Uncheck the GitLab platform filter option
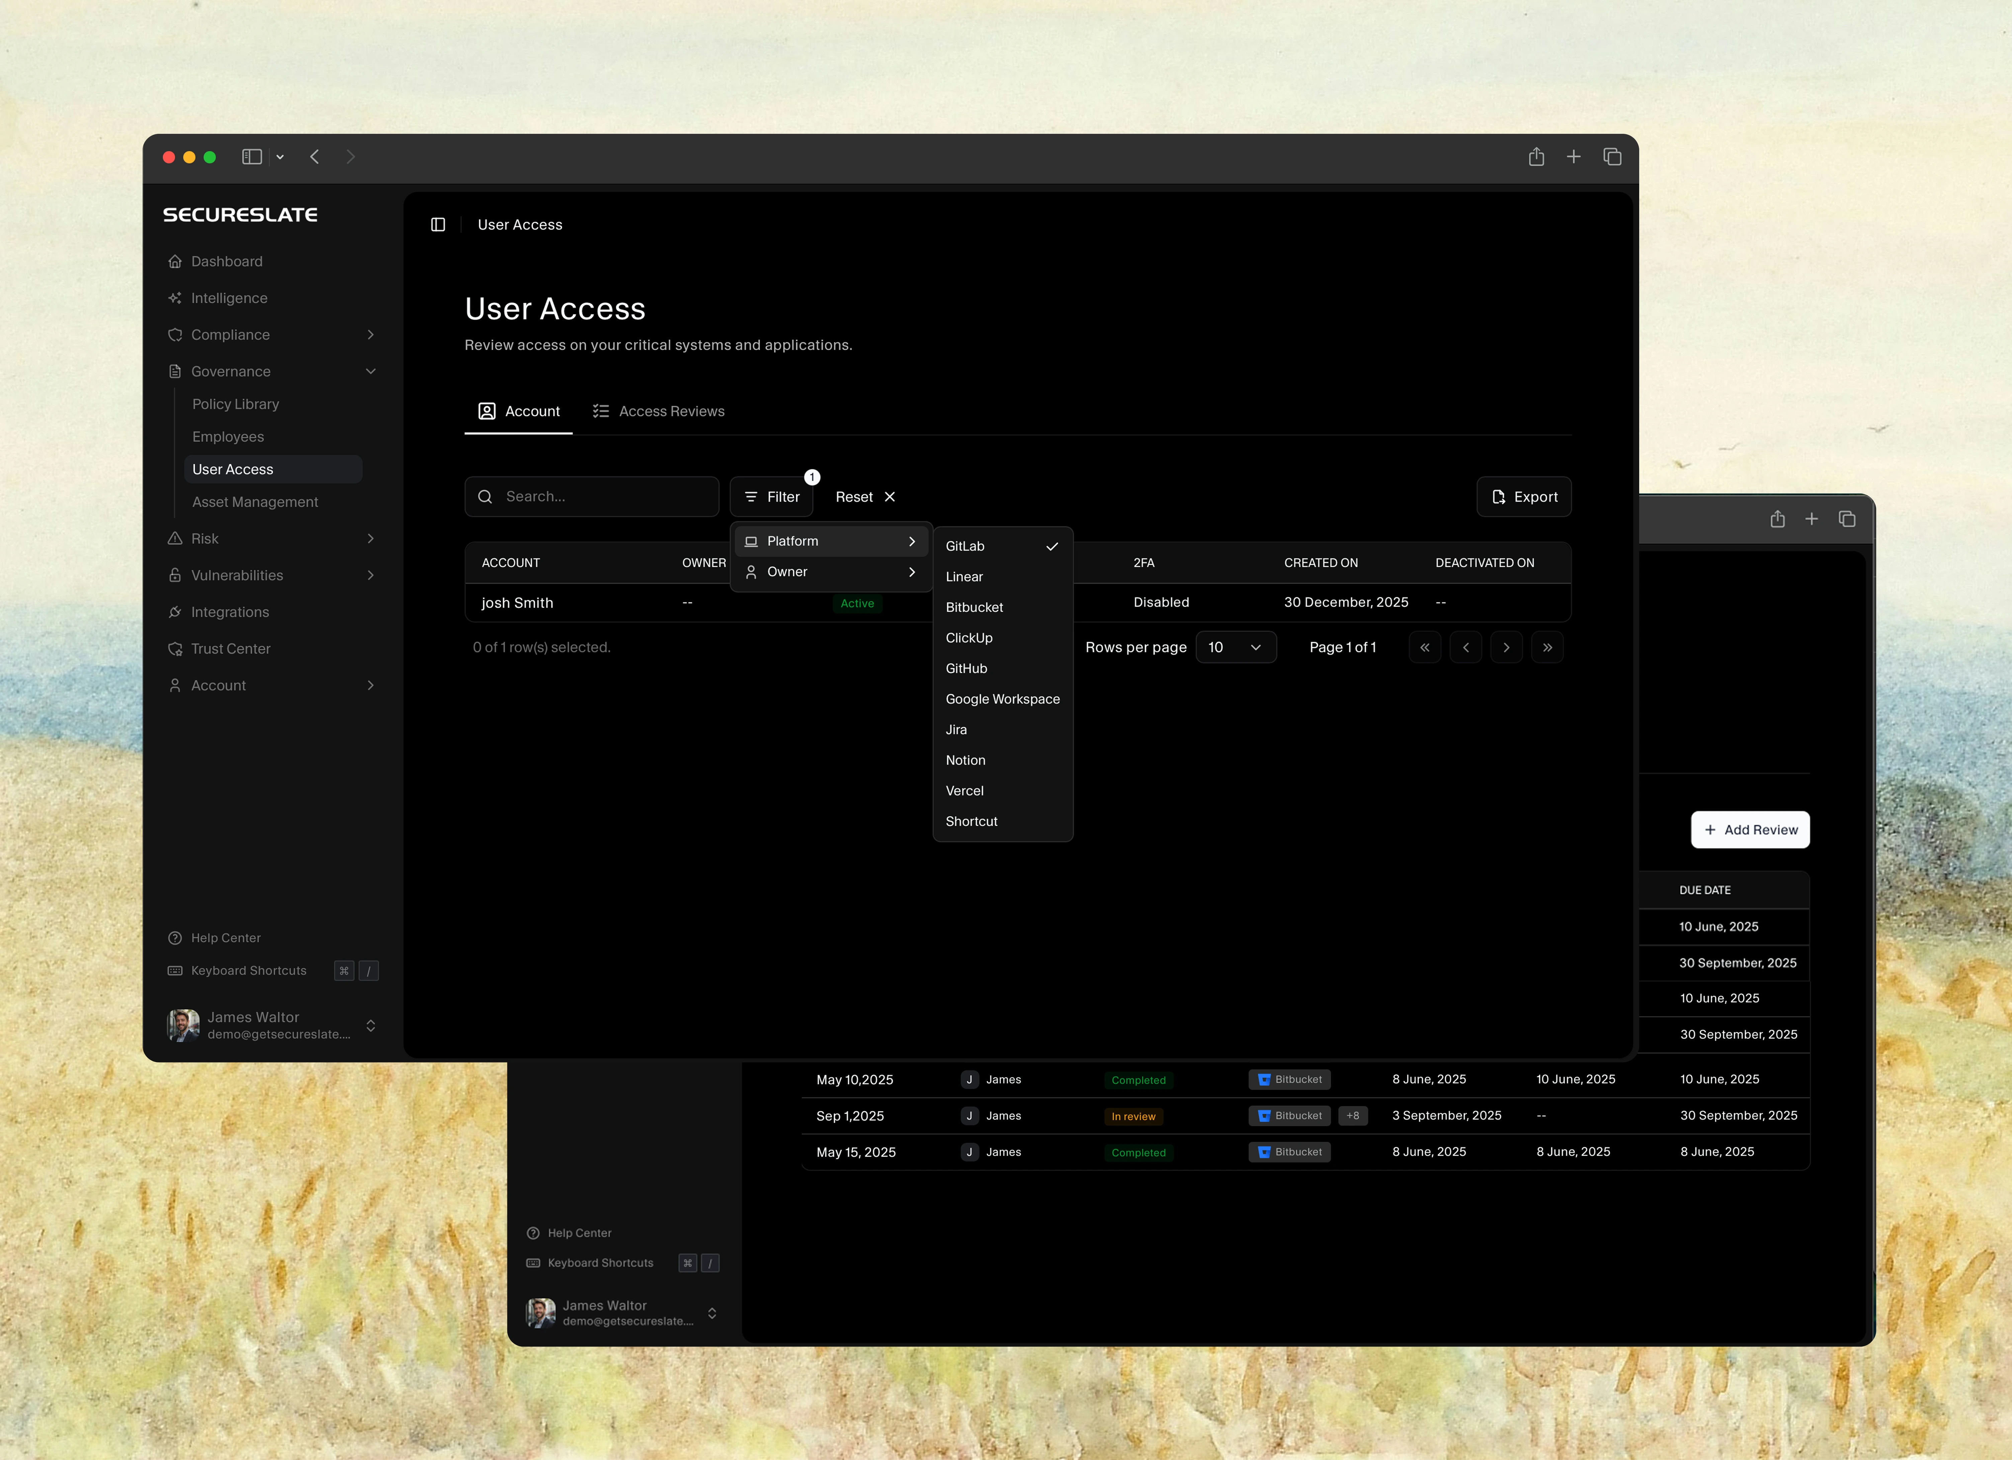Screen dimensions: 2012x1460 1002,546
